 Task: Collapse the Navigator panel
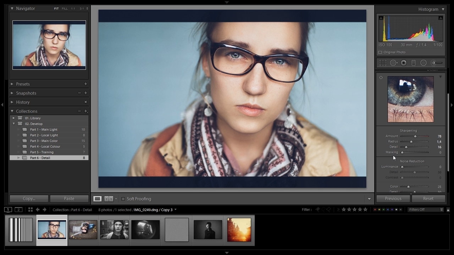pos(12,8)
